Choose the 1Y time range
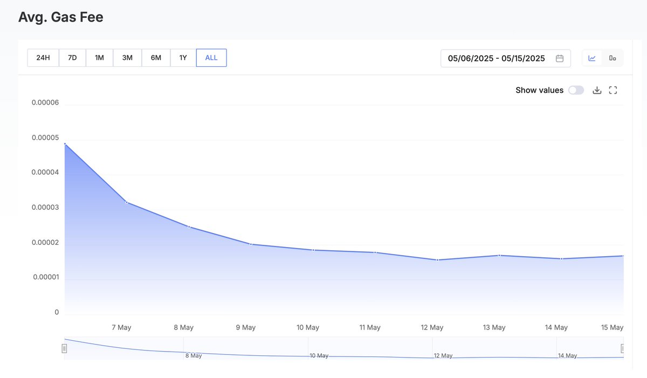Image resolution: width=647 pixels, height=378 pixels. coord(183,58)
